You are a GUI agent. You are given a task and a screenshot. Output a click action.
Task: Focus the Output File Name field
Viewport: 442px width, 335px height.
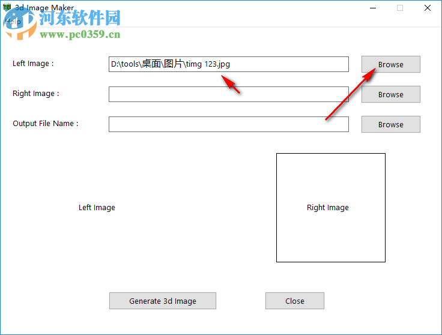tap(229, 124)
